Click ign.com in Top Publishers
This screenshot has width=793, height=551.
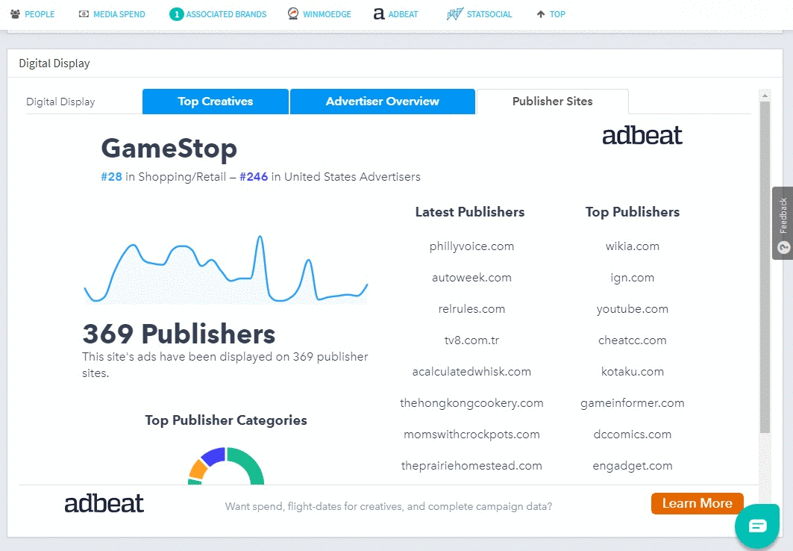point(632,278)
